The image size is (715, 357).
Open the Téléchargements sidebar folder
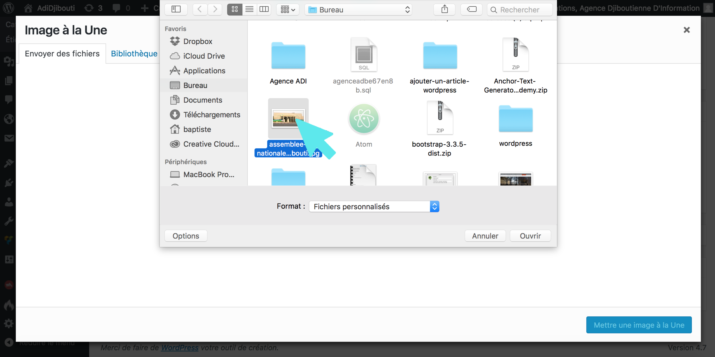(211, 115)
